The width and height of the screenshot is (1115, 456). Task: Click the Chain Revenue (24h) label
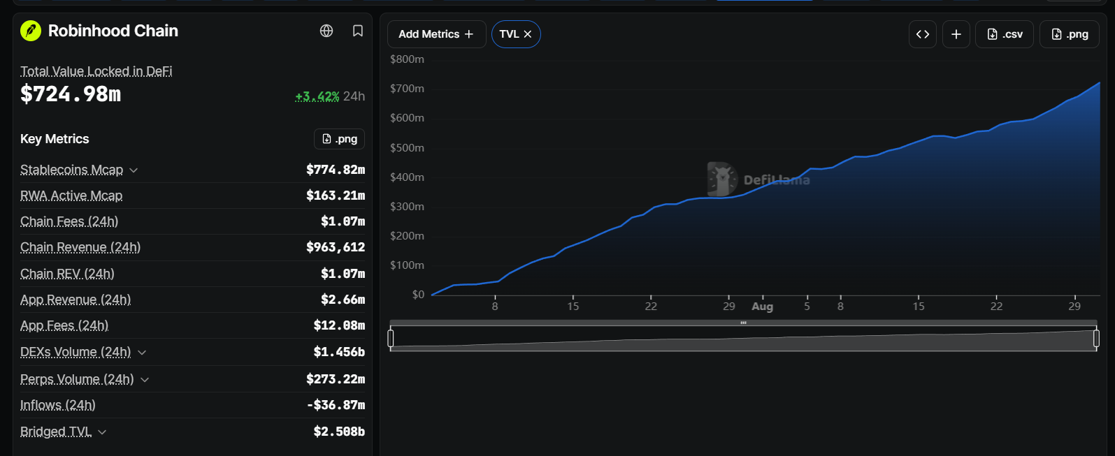80,247
